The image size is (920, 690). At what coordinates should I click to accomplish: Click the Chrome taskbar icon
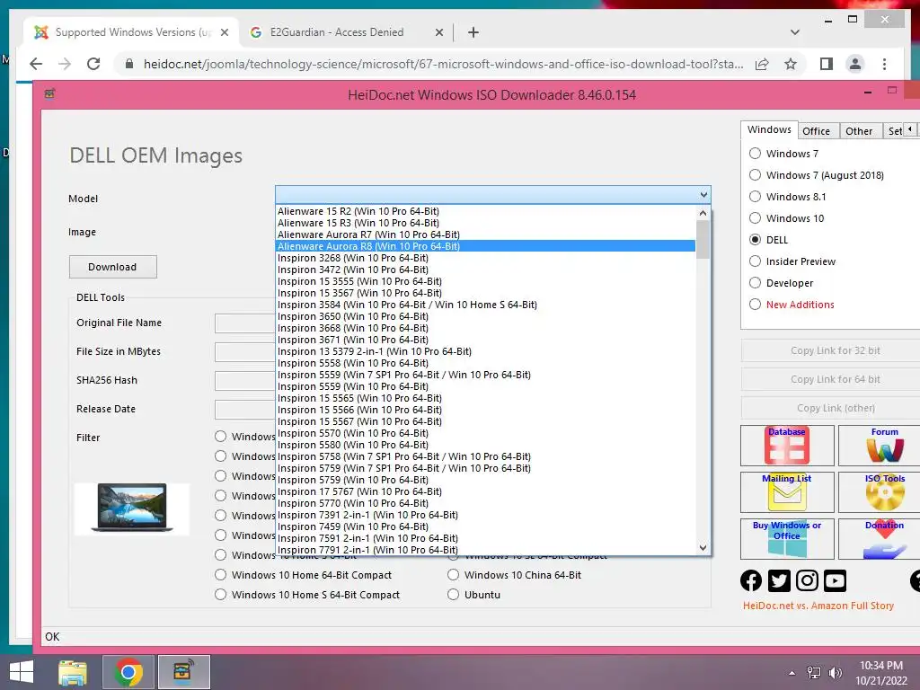coord(128,672)
